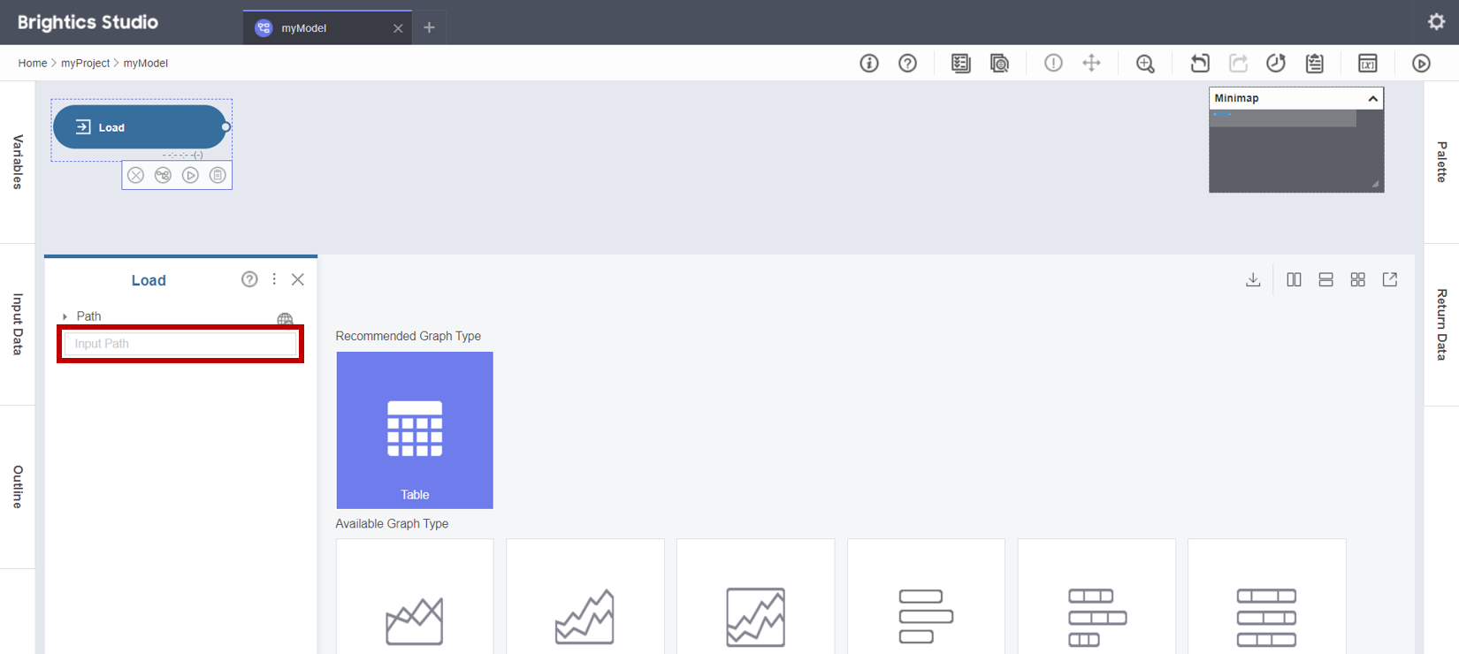Open the Return Data side panel

coord(1441,324)
